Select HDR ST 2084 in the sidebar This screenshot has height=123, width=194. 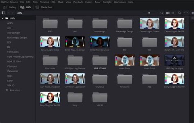click(x=14, y=61)
